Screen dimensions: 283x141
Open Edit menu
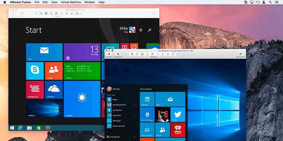point(45,2)
